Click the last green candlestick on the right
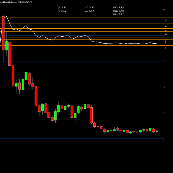Image resolution: width=173 pixels, height=173 pixels. click(x=157, y=131)
